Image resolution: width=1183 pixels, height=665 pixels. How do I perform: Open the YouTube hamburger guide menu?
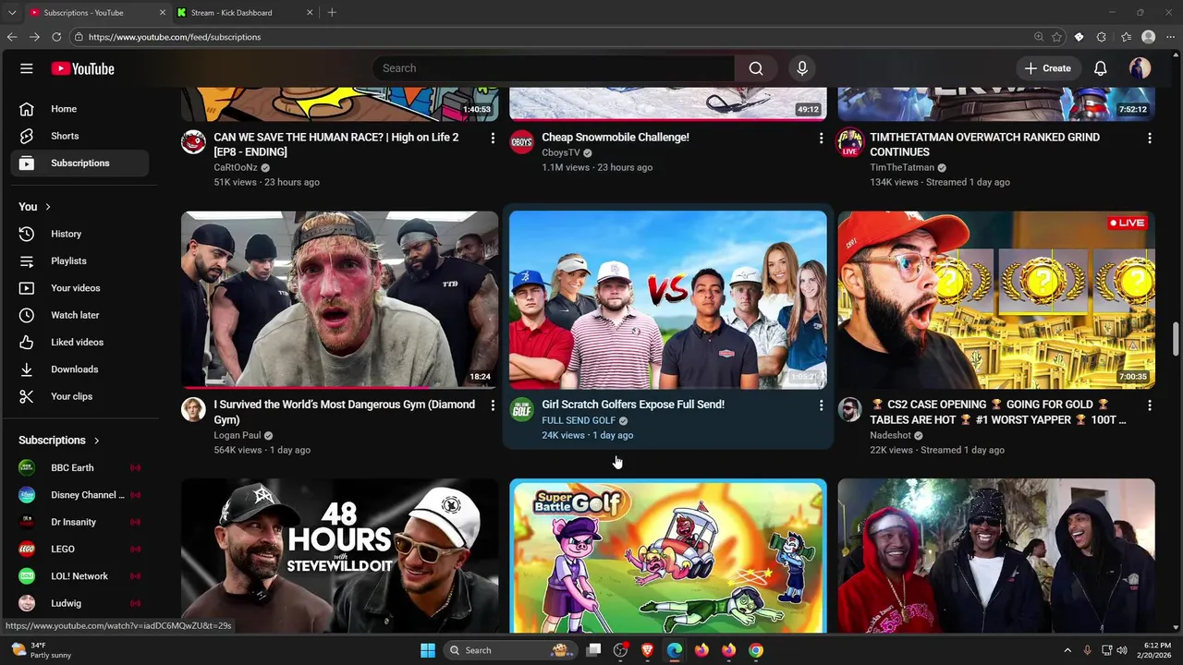[27, 68]
